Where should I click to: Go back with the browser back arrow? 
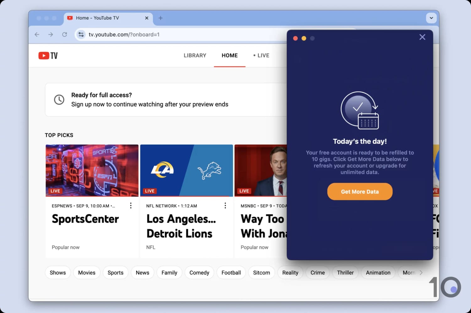click(37, 34)
